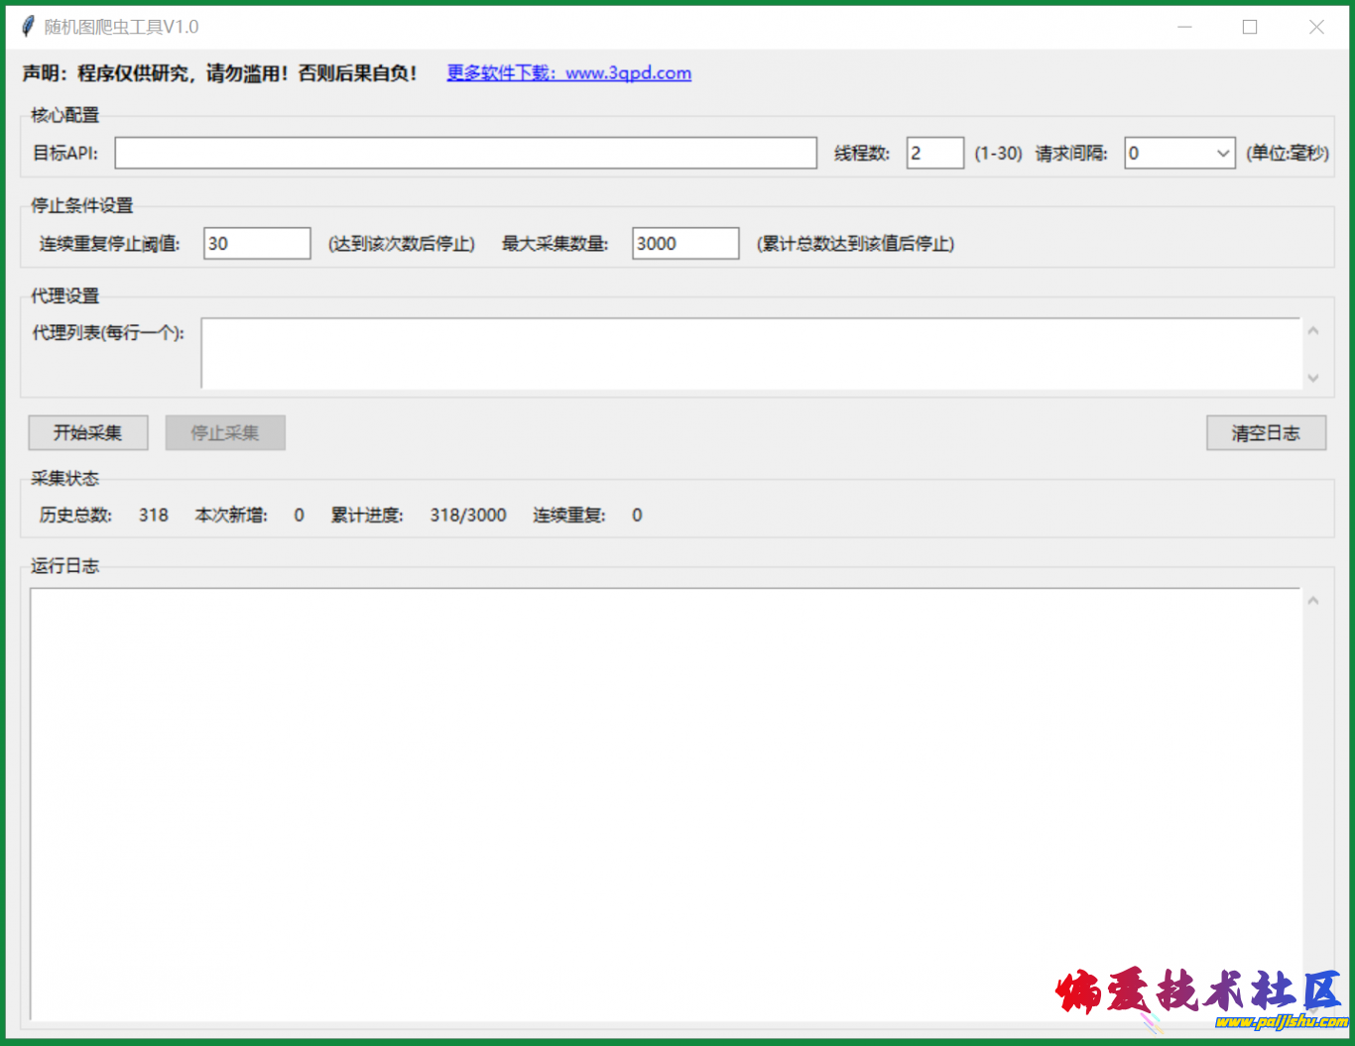The image size is (1355, 1046).
Task: Click inside the 运行日志 log area
Action: point(665,803)
